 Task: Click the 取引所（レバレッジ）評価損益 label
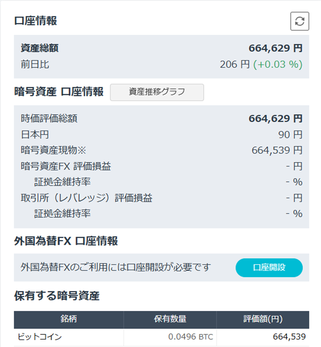(86, 198)
